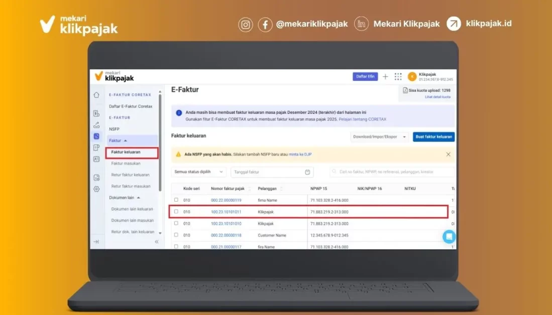
Task: Open the apps grid icon in top bar
Action: (398, 77)
